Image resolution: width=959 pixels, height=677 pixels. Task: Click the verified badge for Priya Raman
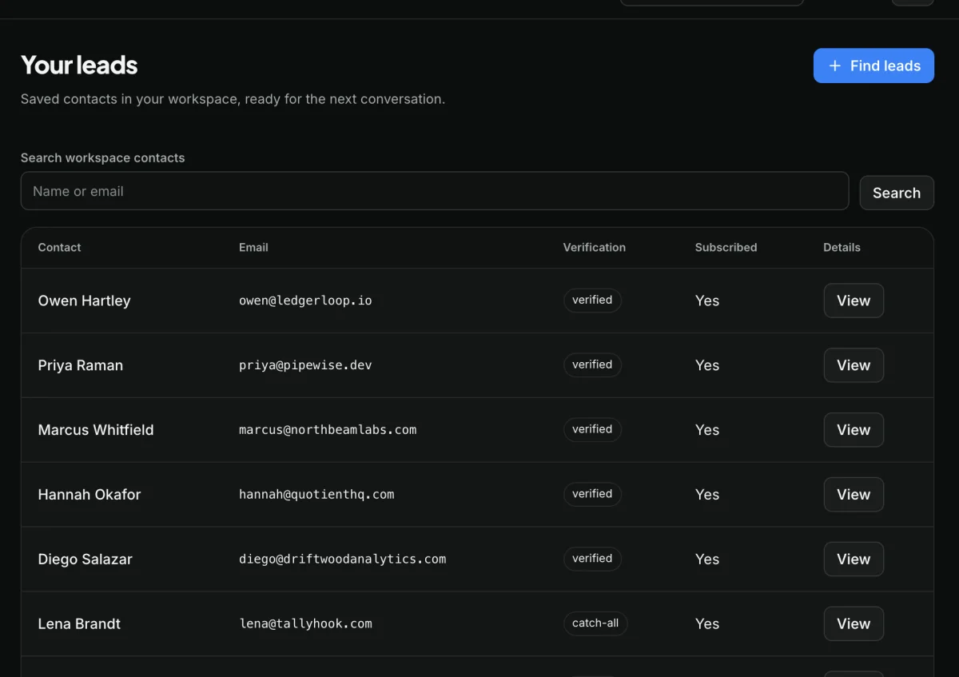(x=592, y=365)
